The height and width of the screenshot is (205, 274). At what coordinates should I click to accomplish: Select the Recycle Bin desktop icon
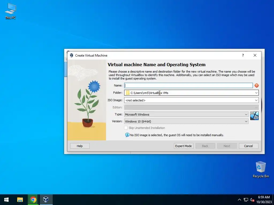click(261, 169)
